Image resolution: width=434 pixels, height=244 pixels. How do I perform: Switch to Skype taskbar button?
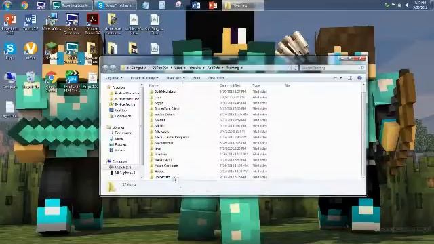[x=115, y=5]
